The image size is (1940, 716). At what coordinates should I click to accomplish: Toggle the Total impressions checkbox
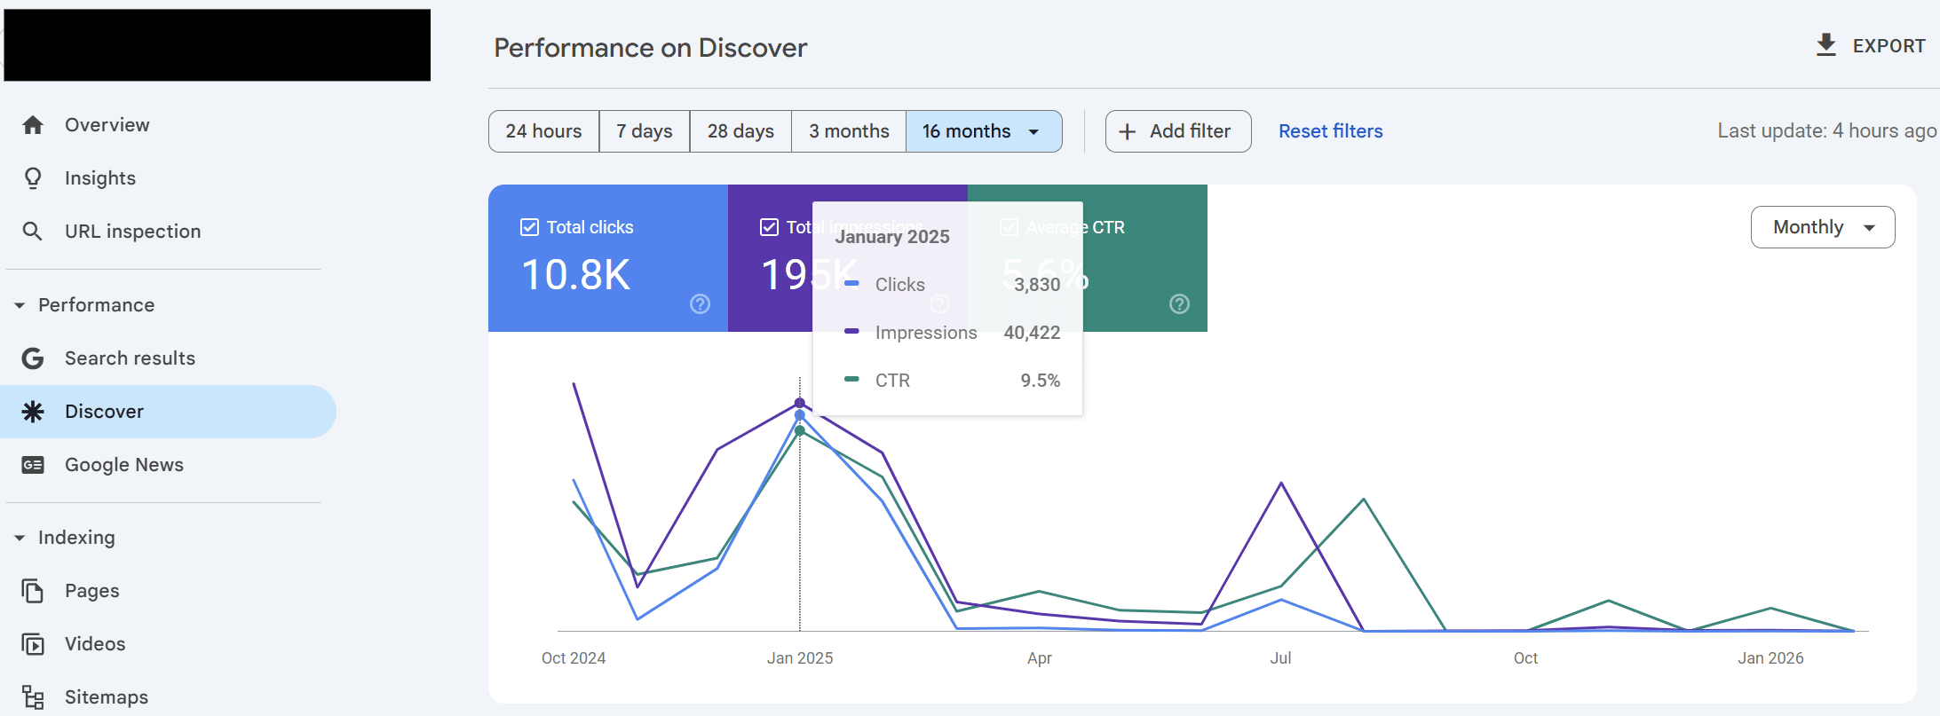click(769, 227)
